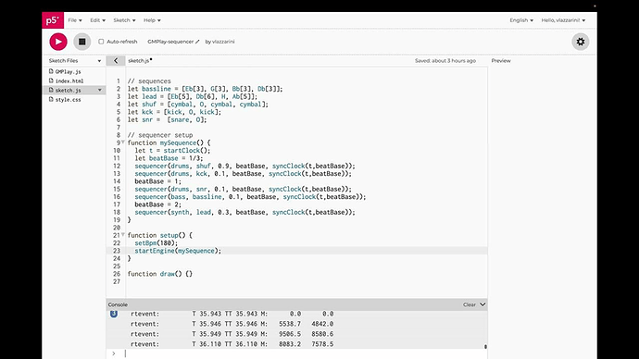Clear the console output
Viewport: 639px width, 359px height.
[x=469, y=304]
